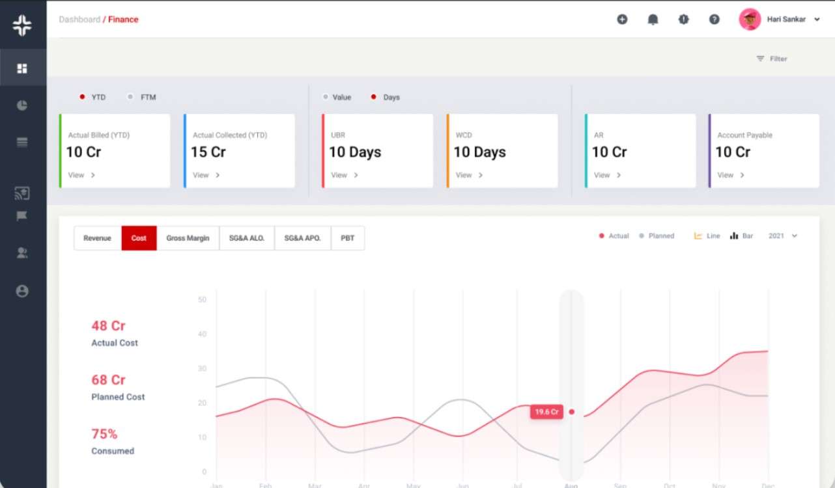Open the pie chart analytics sidebar icon

click(x=22, y=105)
